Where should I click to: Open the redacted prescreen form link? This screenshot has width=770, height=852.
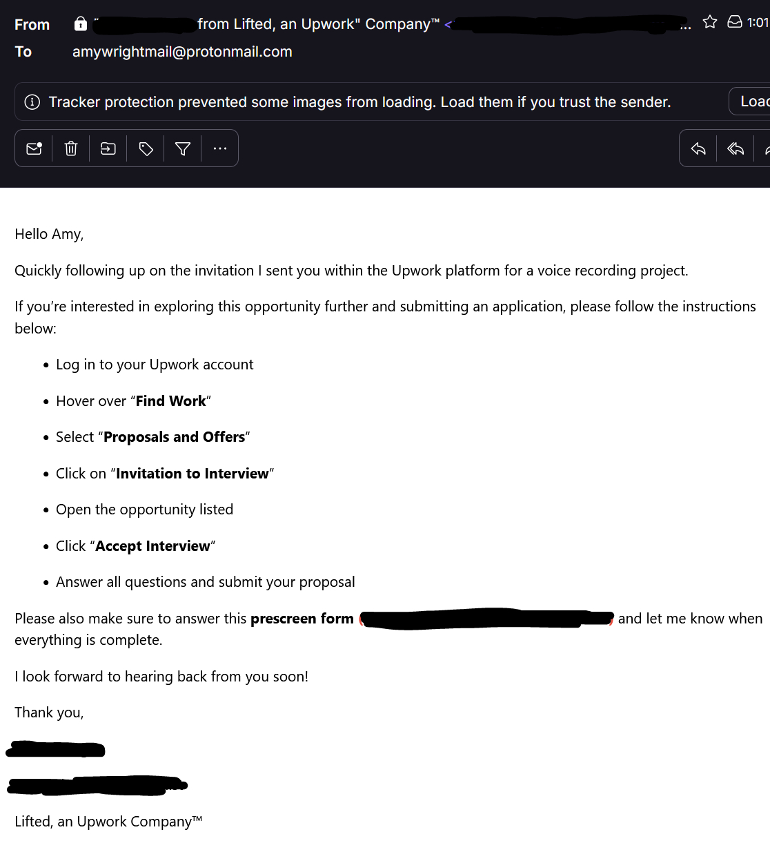[x=486, y=619]
